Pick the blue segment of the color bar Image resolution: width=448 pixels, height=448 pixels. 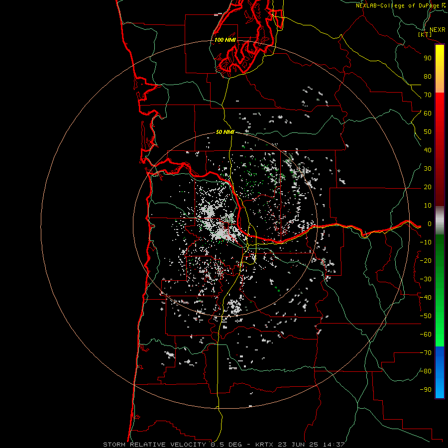click(440, 372)
